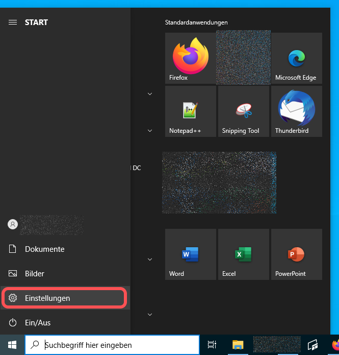Click the magnifier icon in the search box
The width and height of the screenshot is (339, 355).
tap(35, 345)
